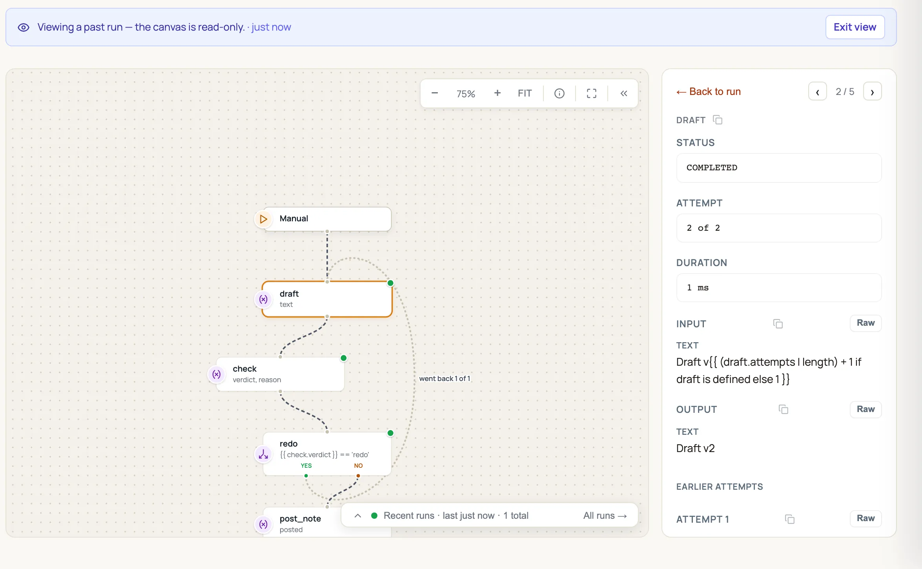
Task: Exit the past run view
Action: pyautogui.click(x=855, y=27)
